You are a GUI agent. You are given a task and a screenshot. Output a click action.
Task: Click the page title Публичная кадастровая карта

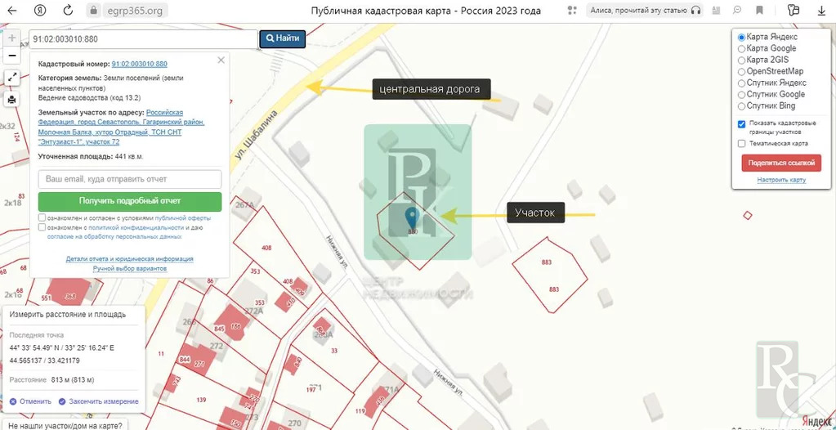coord(426,11)
